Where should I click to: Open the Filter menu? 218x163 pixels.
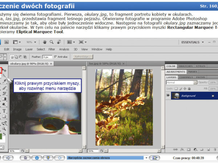[52, 49]
